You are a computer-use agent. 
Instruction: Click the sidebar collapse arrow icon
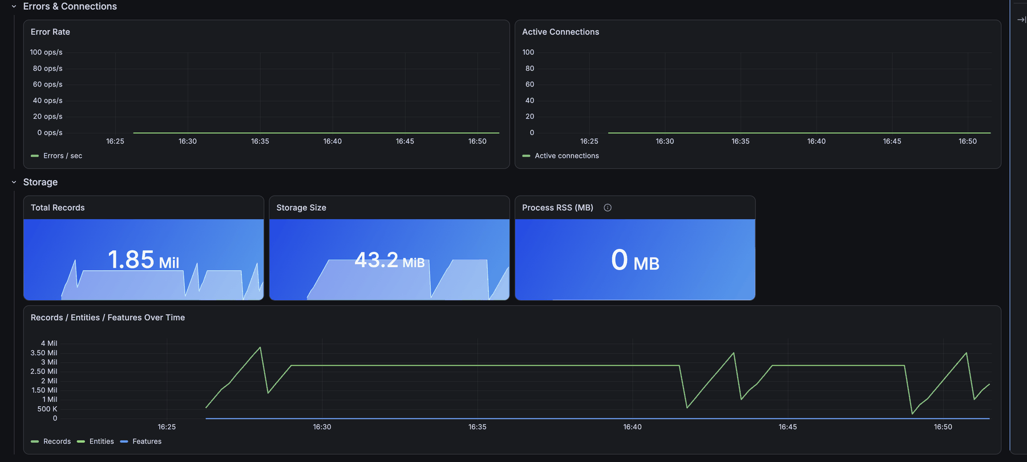[1021, 19]
